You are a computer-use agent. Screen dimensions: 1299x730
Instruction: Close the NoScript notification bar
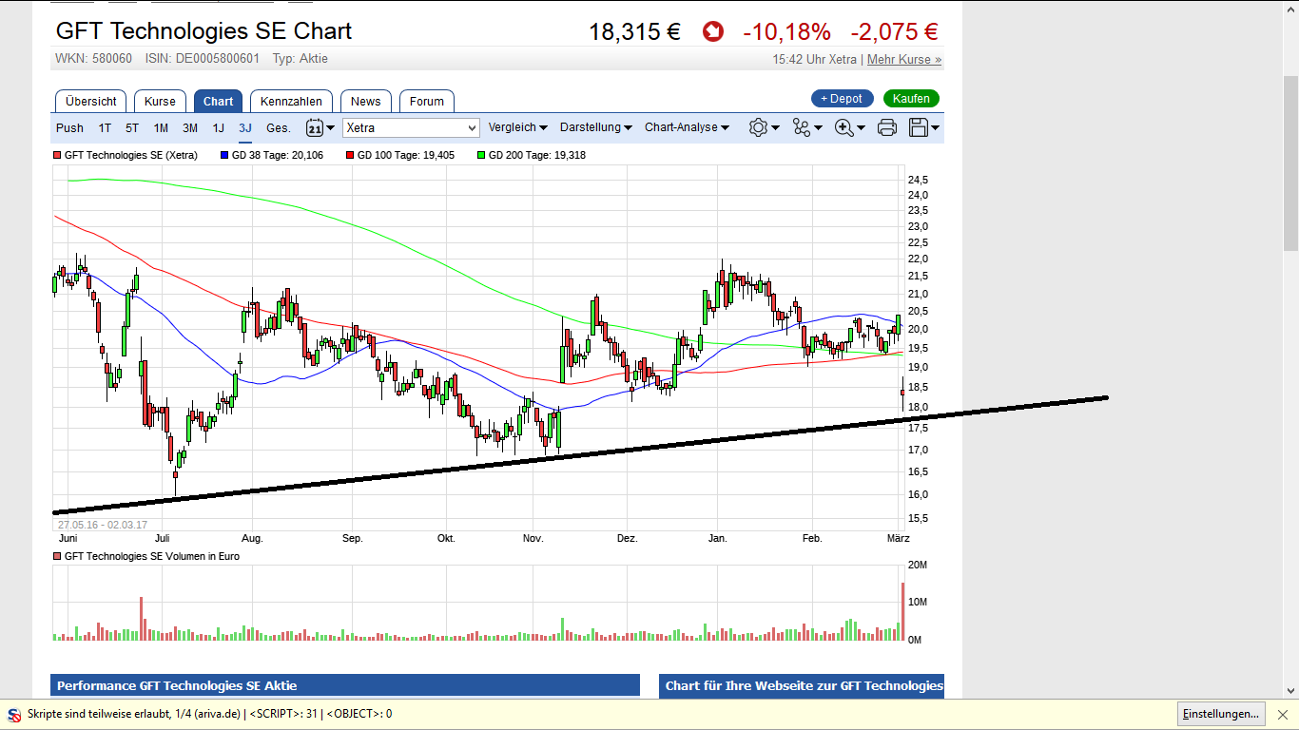[x=1282, y=714]
